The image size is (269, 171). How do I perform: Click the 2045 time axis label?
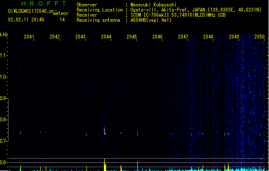tap(132, 37)
